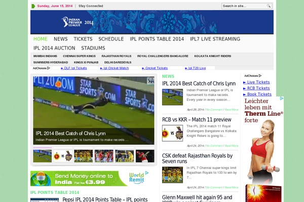Screen dimensions: 304x202
Task: Click No Comment for RCB vs KKR preview
Action: [214, 146]
